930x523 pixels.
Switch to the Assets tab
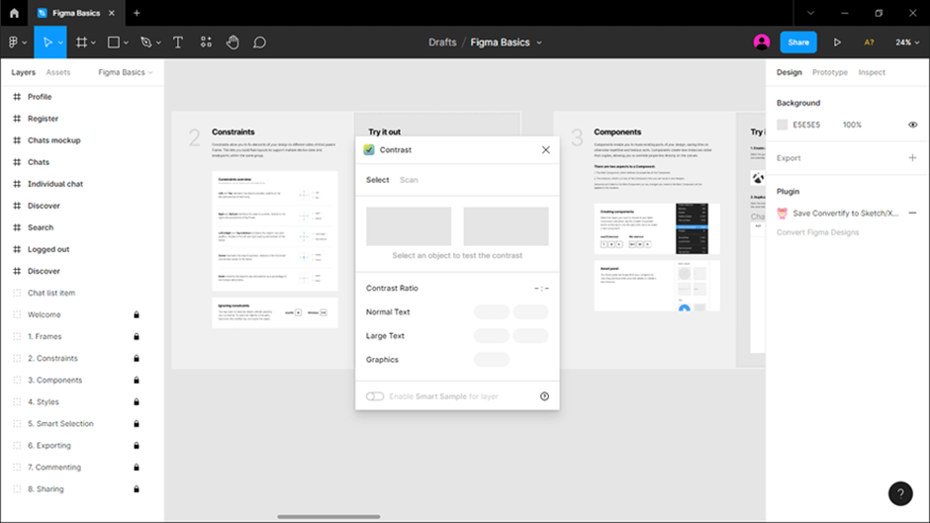pyautogui.click(x=58, y=72)
